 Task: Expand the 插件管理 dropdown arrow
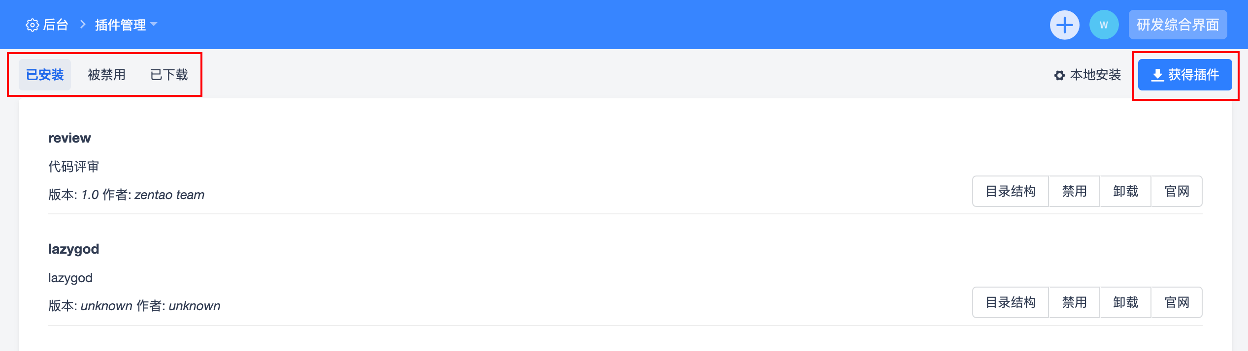[x=154, y=24]
